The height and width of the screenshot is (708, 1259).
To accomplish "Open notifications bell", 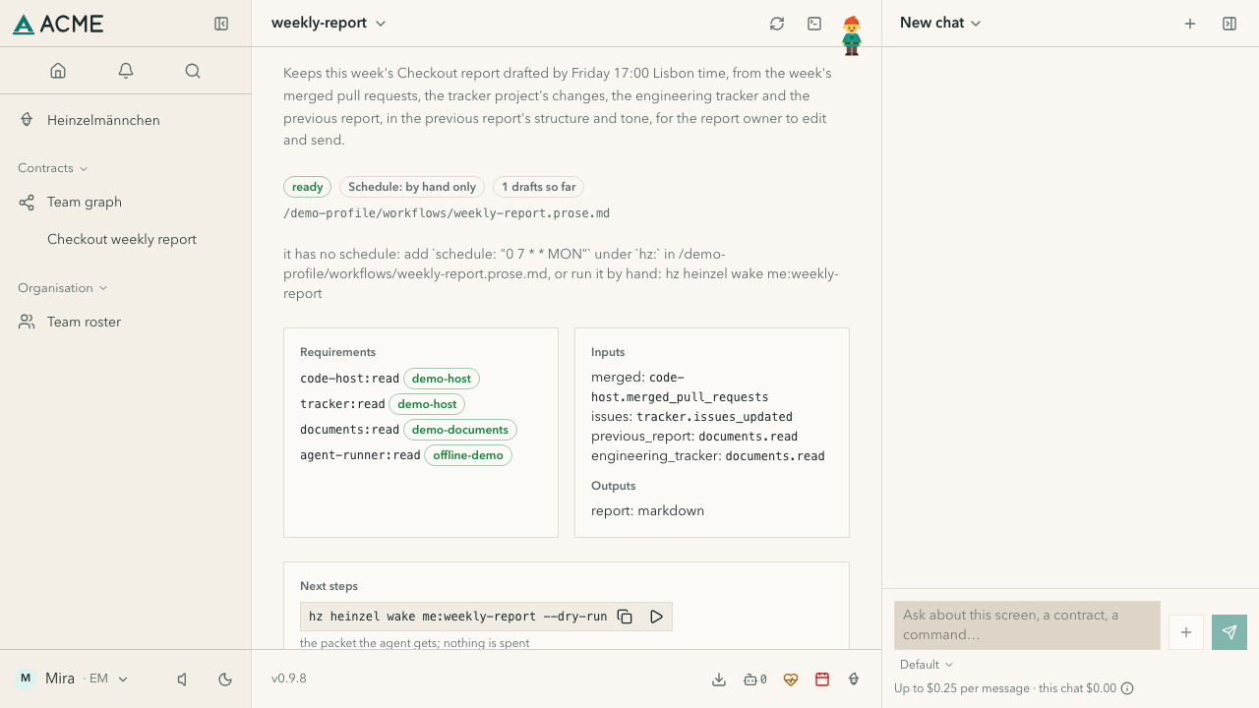I will 126,71.
